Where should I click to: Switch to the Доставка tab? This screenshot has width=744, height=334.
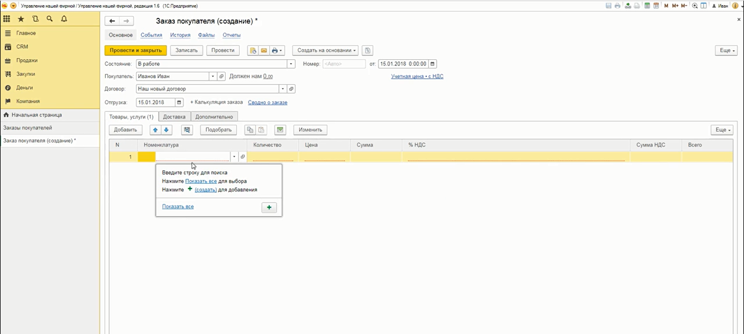click(x=174, y=117)
